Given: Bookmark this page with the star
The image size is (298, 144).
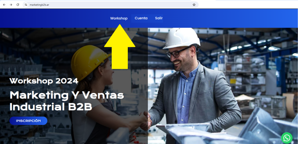Looking at the screenshot, I should pyautogui.click(x=194, y=5).
